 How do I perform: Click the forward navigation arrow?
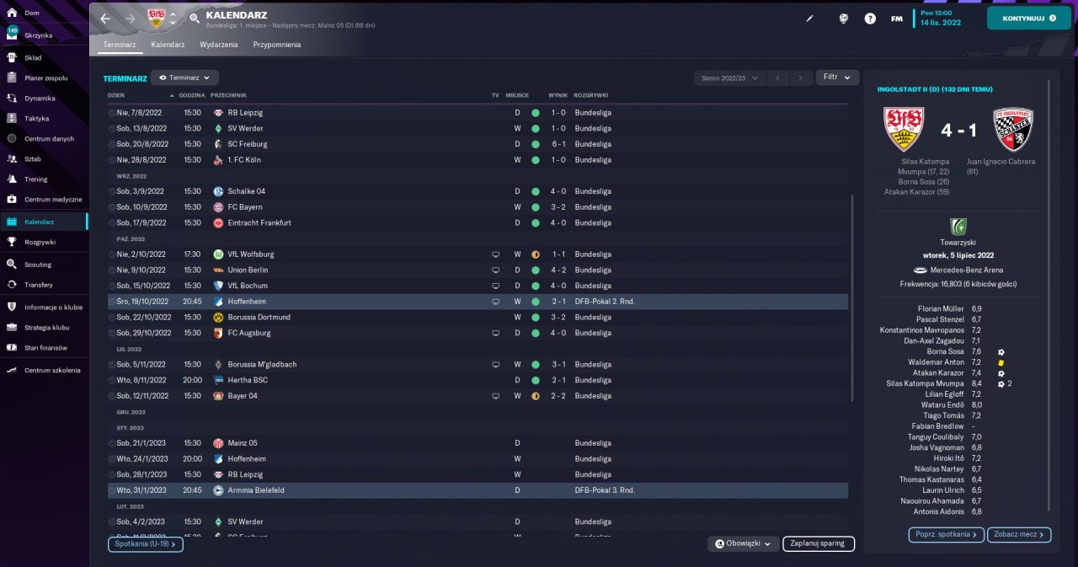130,18
